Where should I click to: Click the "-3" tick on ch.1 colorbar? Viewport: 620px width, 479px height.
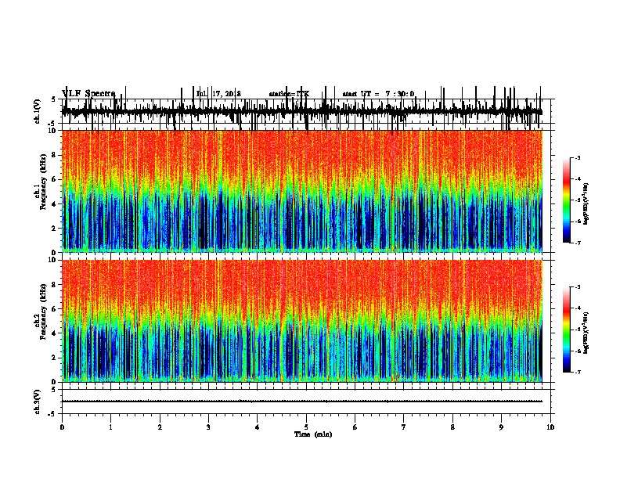pos(578,158)
